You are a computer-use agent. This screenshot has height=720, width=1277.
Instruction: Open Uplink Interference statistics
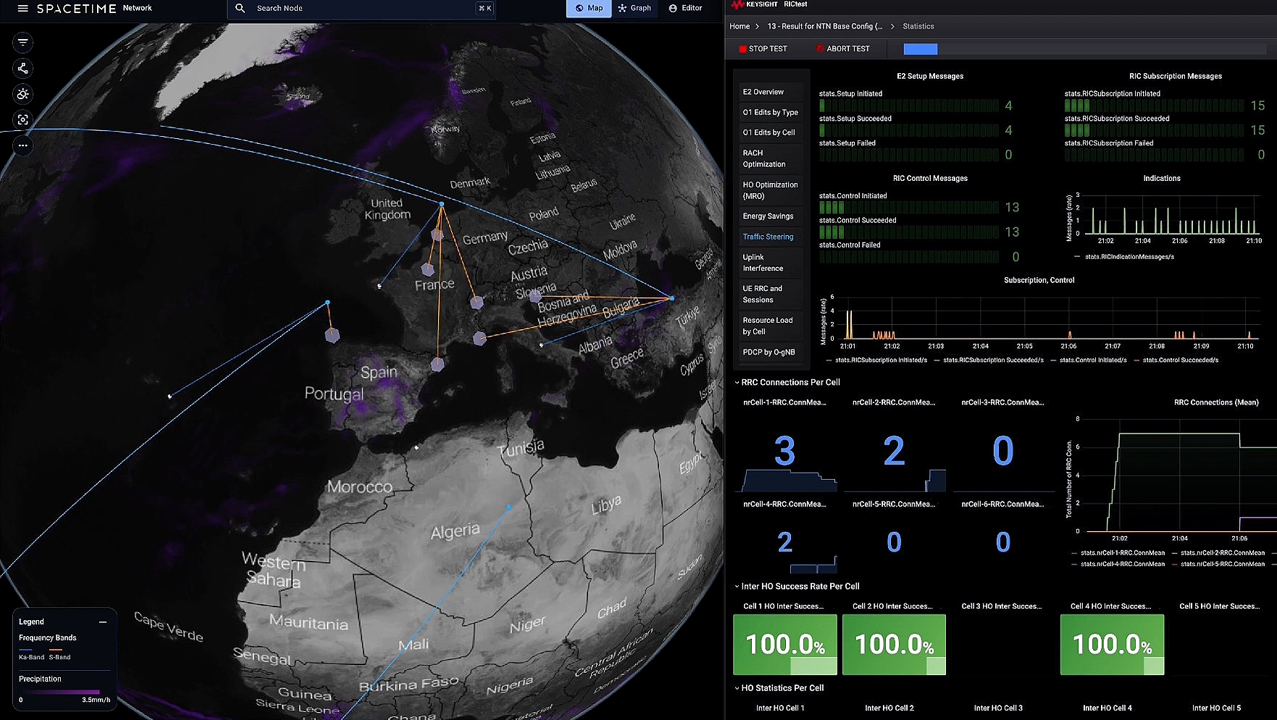click(x=771, y=263)
